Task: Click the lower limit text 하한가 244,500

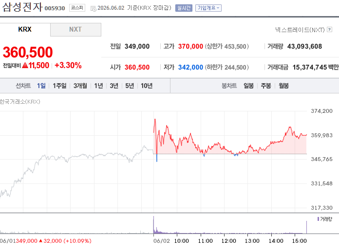Action: [x=227, y=67]
